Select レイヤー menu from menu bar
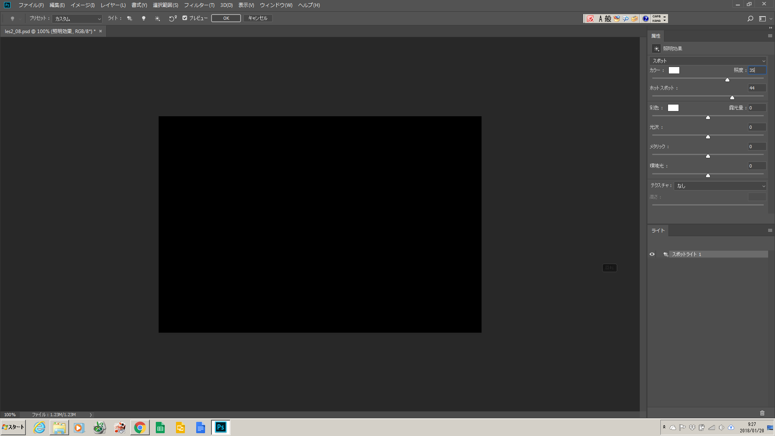The image size is (775, 436). point(112,5)
